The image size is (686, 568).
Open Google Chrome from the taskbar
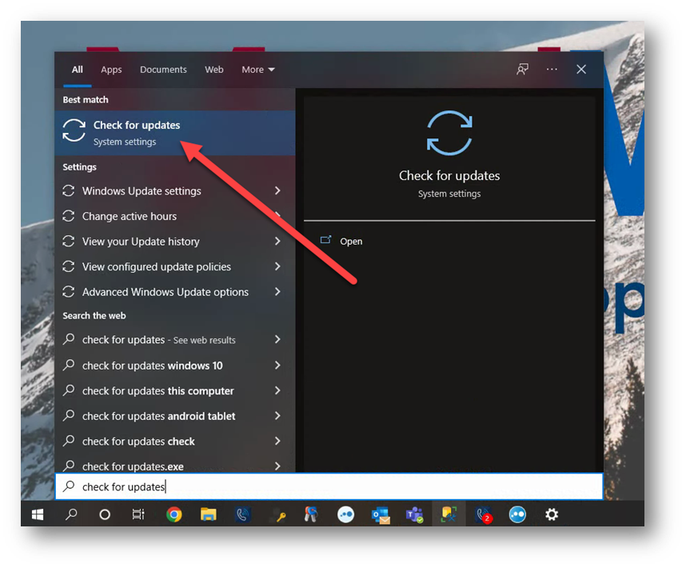click(x=173, y=515)
